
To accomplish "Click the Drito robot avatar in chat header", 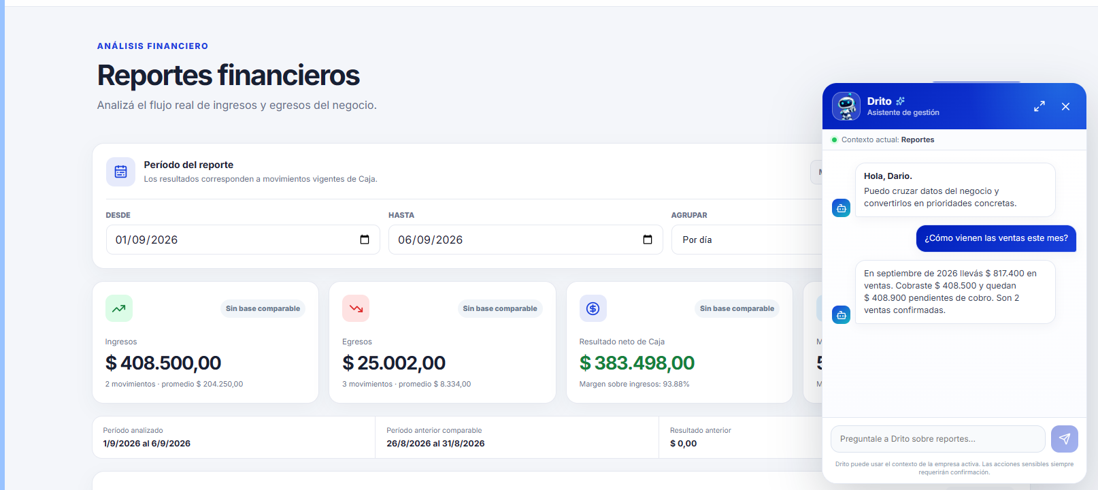I will click(846, 106).
